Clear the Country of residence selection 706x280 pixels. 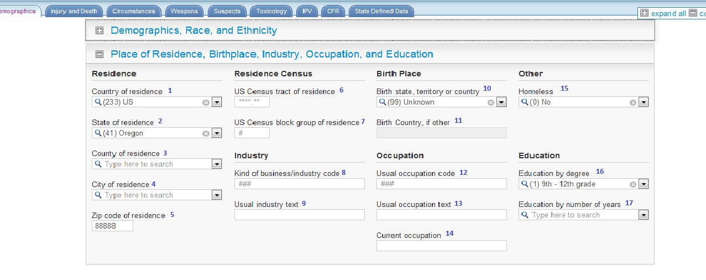[x=206, y=102]
